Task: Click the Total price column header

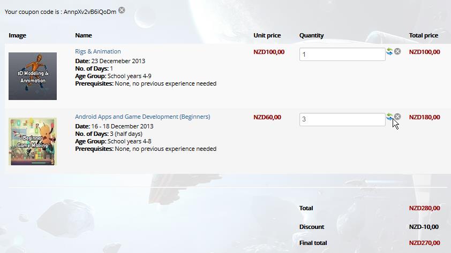Action: click(423, 35)
